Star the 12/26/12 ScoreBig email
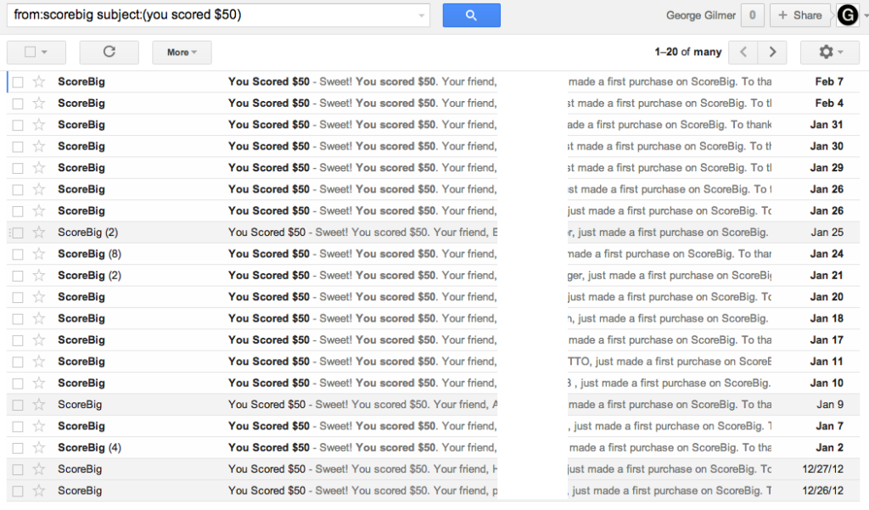This screenshot has height=510, width=869. click(x=39, y=491)
